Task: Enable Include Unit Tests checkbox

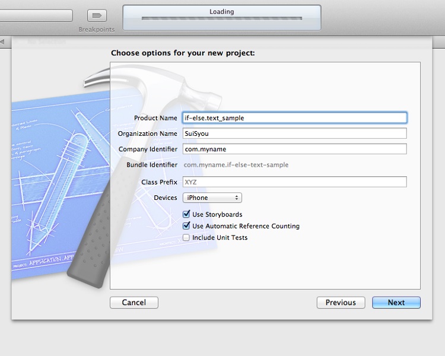Action: click(x=186, y=237)
